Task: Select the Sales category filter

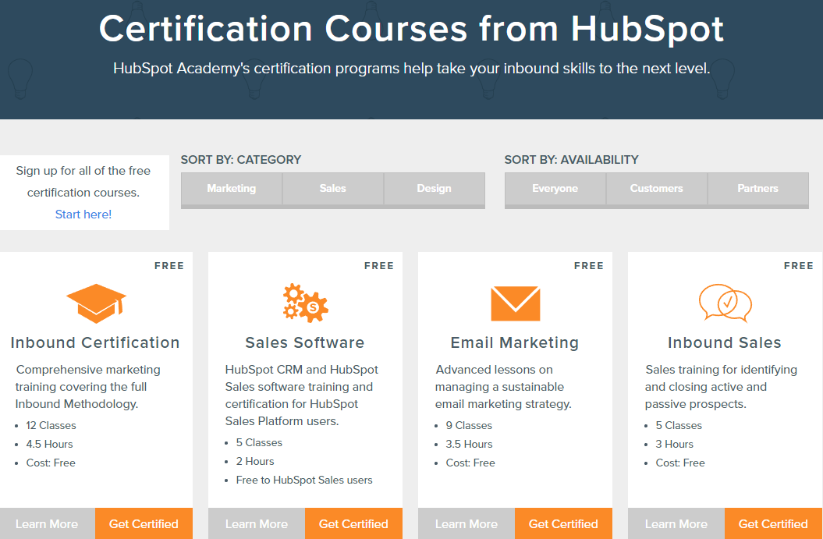Action: [x=332, y=188]
